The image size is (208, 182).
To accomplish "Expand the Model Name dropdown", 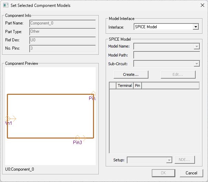I will click(197, 46).
